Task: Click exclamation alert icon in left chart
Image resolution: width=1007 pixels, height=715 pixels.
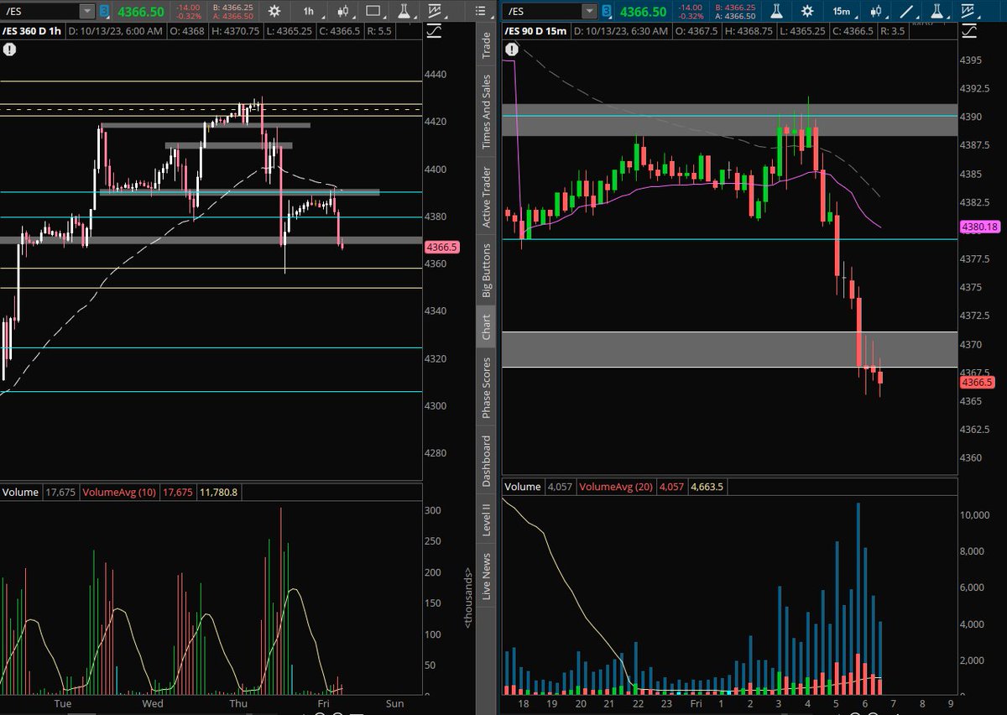Action: [x=8, y=50]
